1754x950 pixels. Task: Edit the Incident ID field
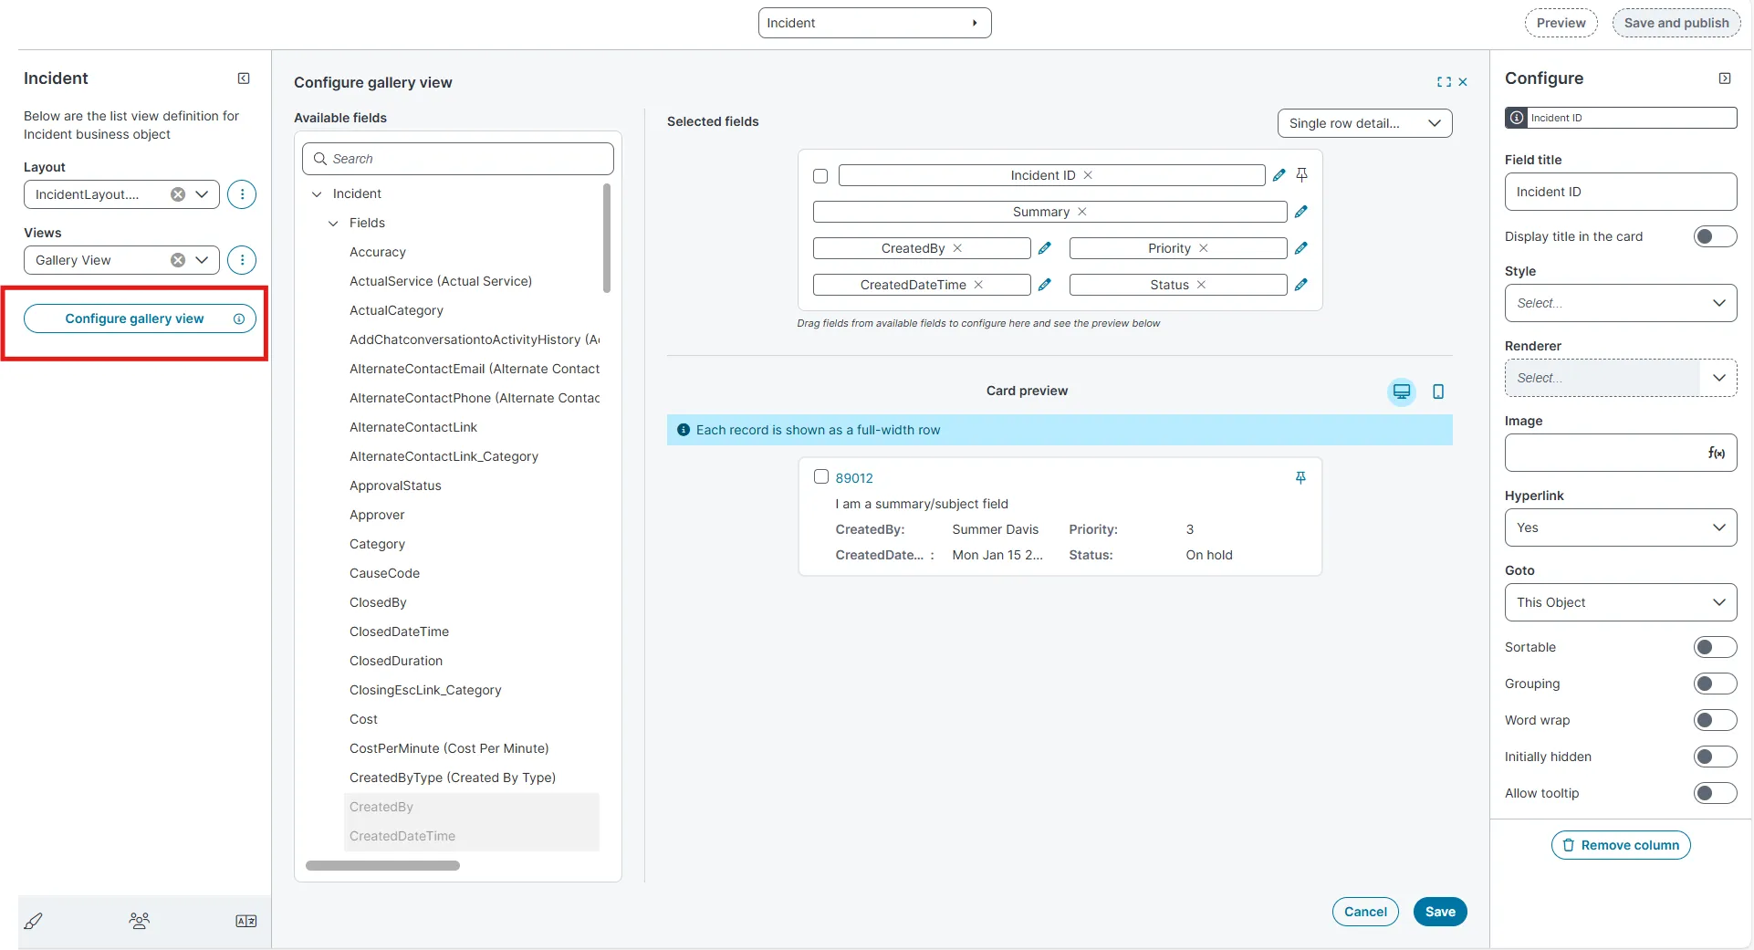(x=1279, y=175)
